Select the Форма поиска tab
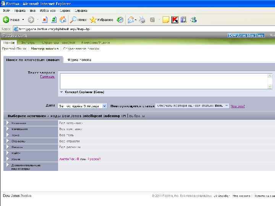This screenshot has width=275, height=206. point(79,60)
